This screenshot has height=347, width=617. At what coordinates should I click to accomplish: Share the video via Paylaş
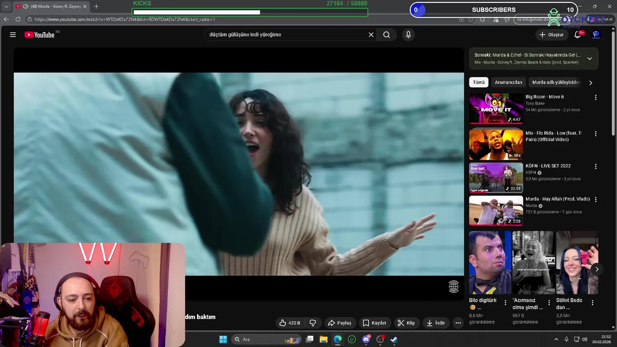click(339, 323)
